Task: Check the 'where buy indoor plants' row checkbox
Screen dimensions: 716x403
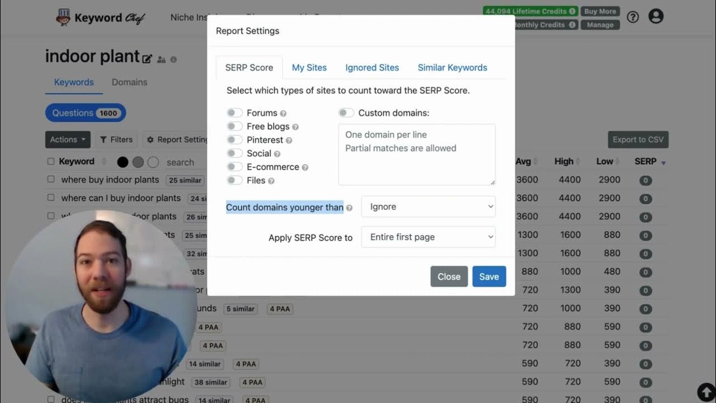Action: coord(51,180)
